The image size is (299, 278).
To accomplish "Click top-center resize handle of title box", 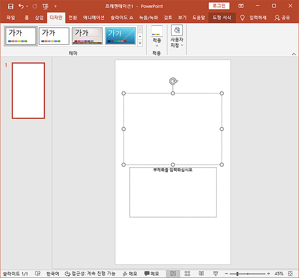I will click(173, 93).
